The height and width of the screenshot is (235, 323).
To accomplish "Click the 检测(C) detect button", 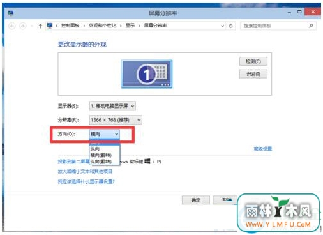I will click(253, 61).
